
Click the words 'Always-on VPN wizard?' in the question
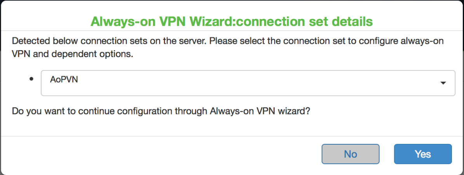pyautogui.click(x=259, y=111)
